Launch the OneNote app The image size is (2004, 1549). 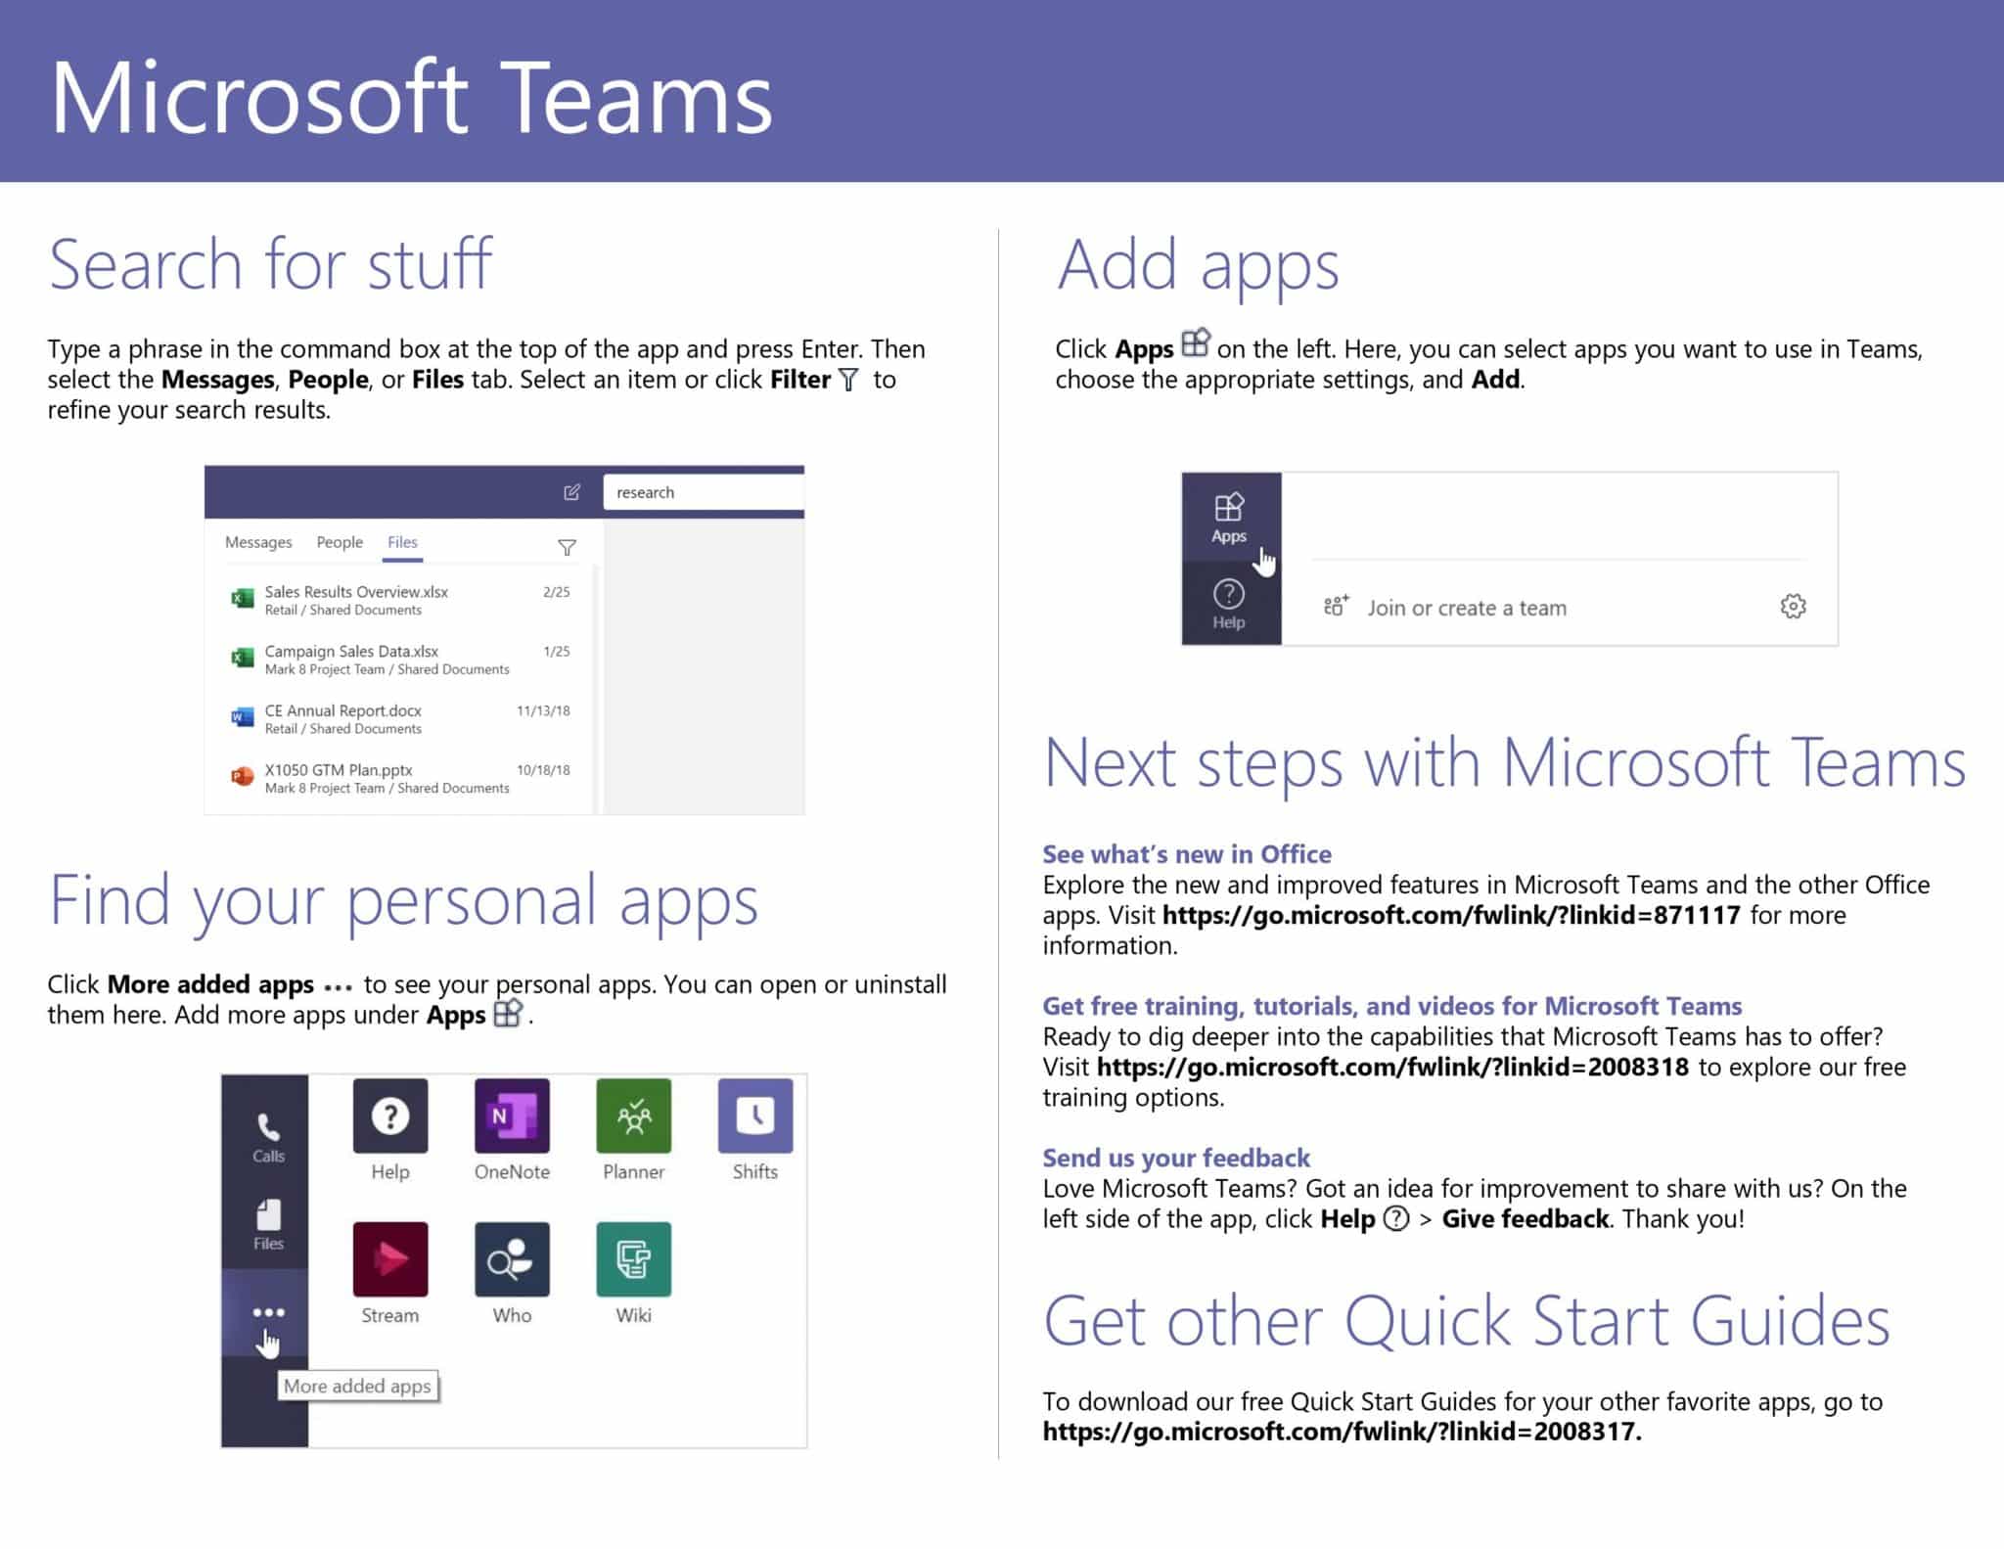click(511, 1118)
